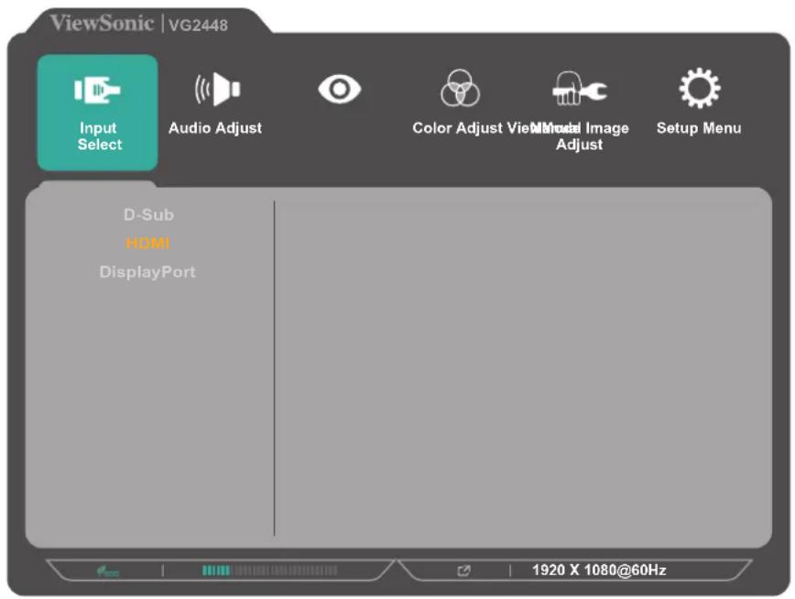The width and height of the screenshot is (795, 599).
Task: Open the ViewMode eye icon
Action: point(340,89)
